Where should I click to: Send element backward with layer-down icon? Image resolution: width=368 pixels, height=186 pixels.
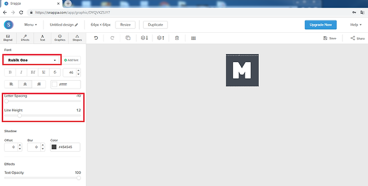144,38
